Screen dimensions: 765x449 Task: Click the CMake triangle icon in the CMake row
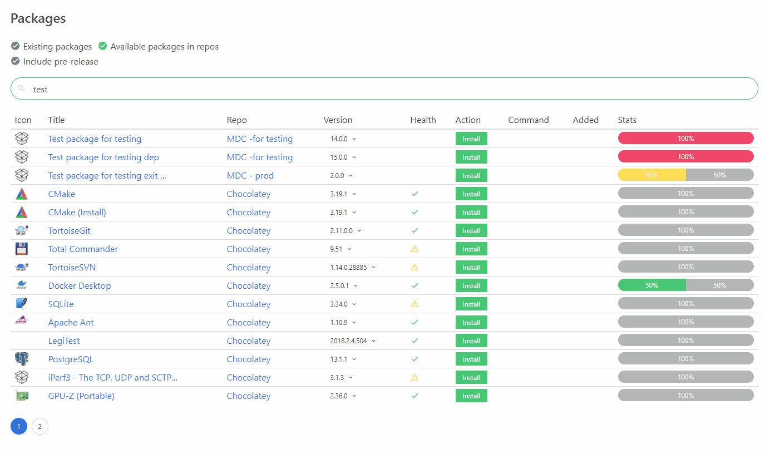click(22, 194)
